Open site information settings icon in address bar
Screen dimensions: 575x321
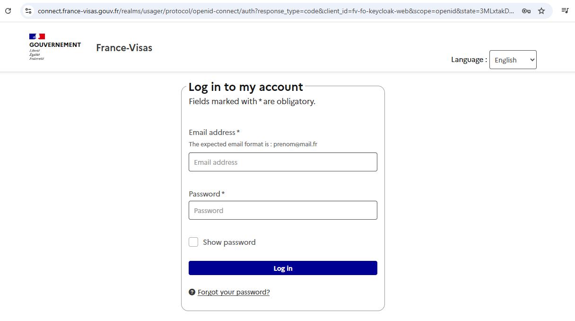pyautogui.click(x=28, y=10)
